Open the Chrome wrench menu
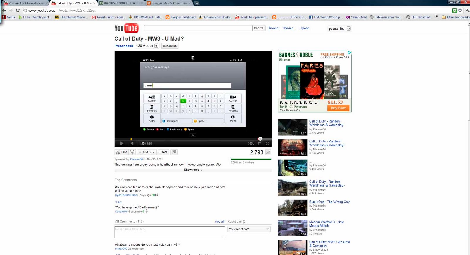This screenshot has width=470, height=255. tap(467, 10)
